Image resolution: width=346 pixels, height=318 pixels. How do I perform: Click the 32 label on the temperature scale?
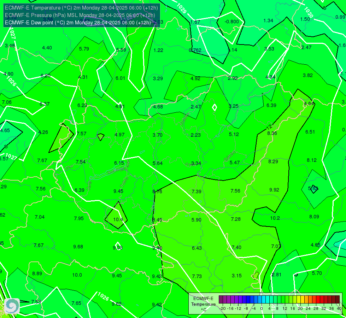pos(324,308)
